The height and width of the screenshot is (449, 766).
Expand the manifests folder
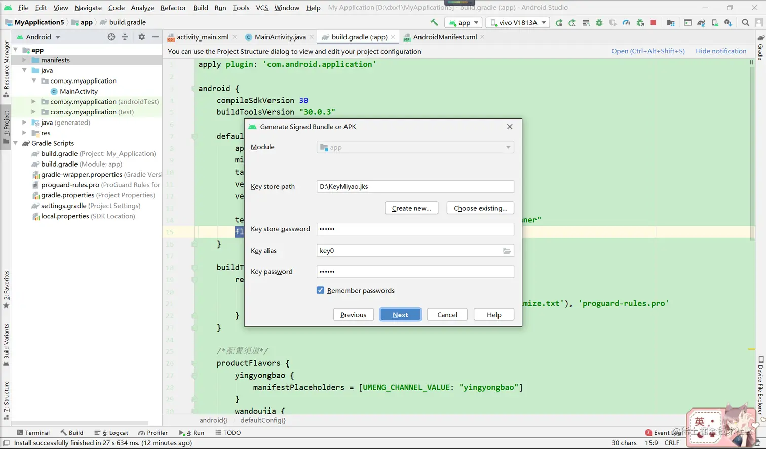[x=24, y=60]
